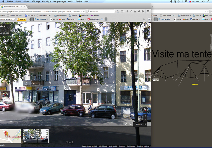
Task: Zoom in with the plus button in Street View
Action: (145, 116)
